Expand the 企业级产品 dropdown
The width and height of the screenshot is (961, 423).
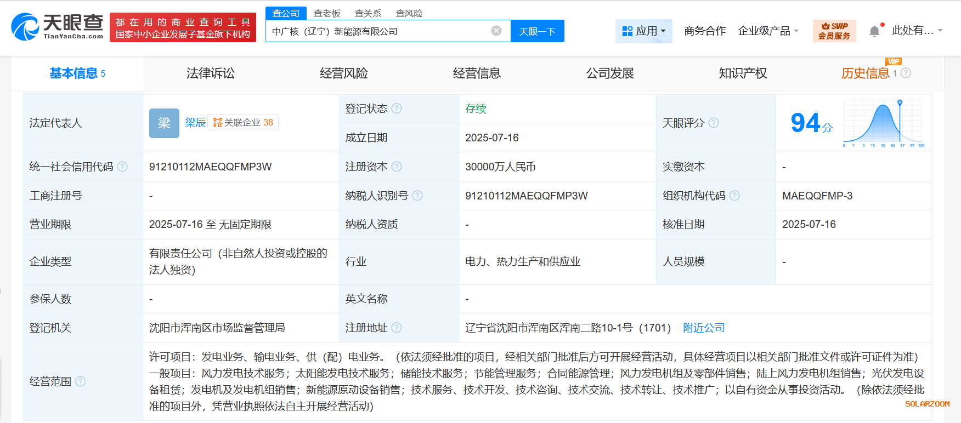pyautogui.click(x=768, y=31)
